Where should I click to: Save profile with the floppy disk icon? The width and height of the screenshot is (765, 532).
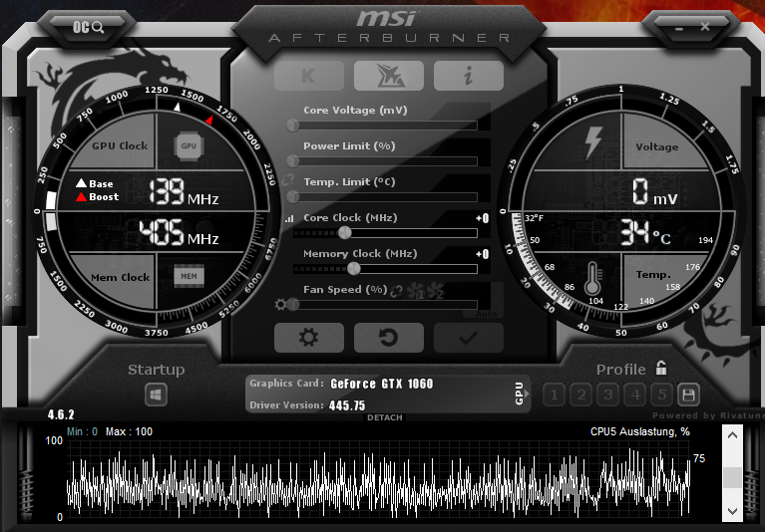688,395
